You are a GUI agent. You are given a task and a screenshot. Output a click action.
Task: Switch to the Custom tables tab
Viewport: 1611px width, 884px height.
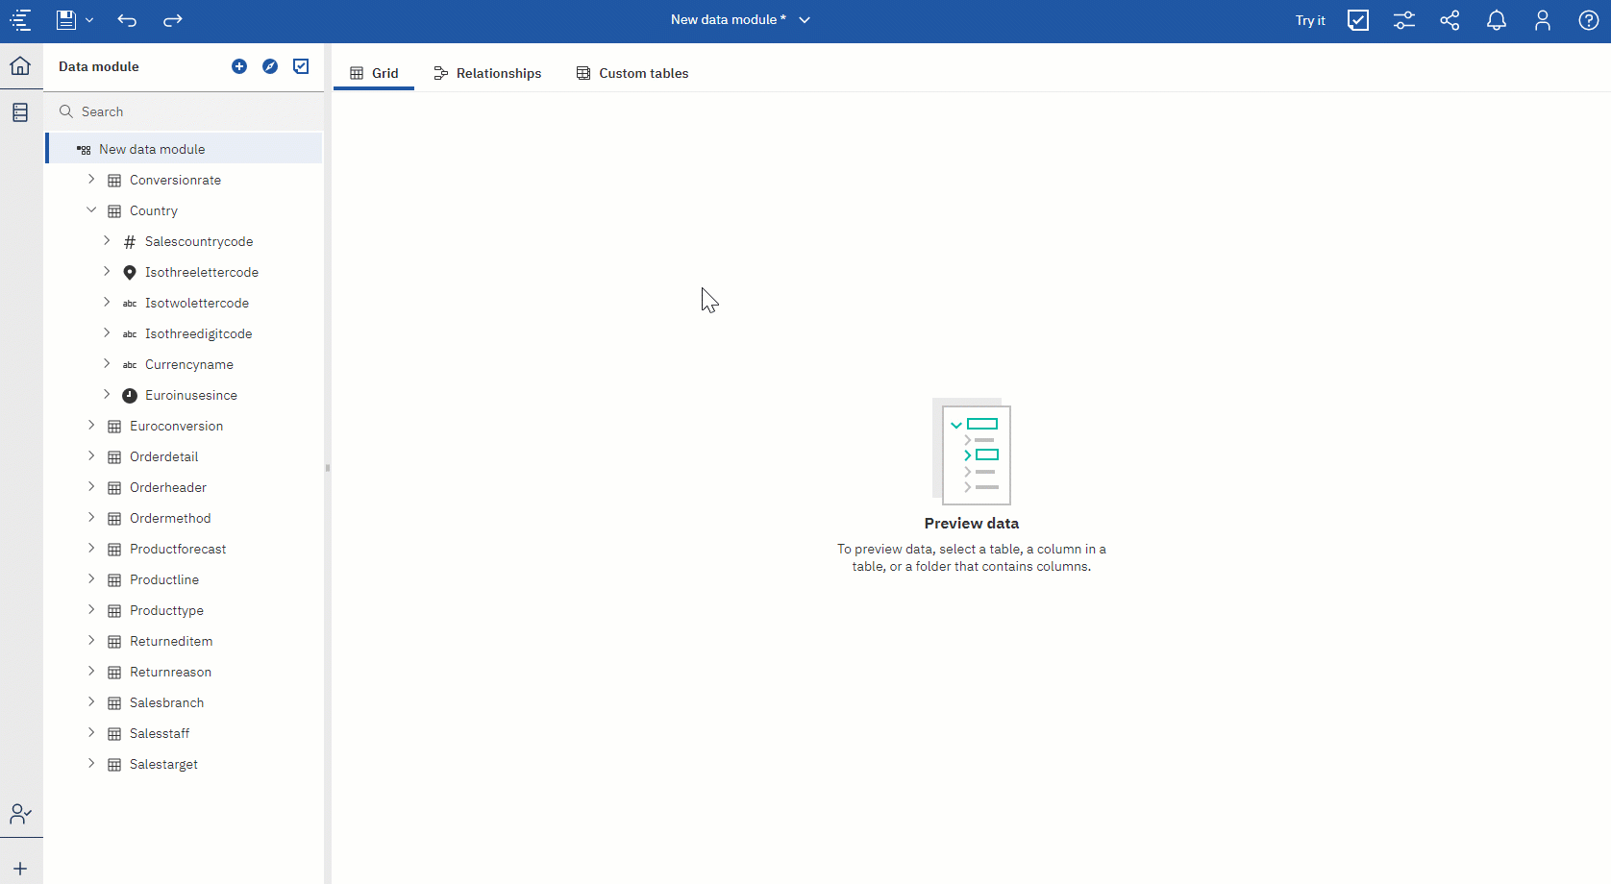point(632,73)
